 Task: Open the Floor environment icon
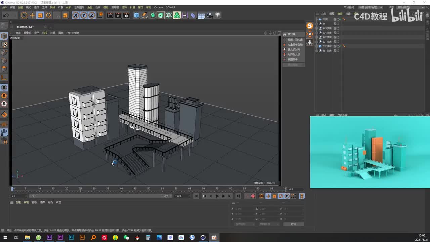pos(201,15)
